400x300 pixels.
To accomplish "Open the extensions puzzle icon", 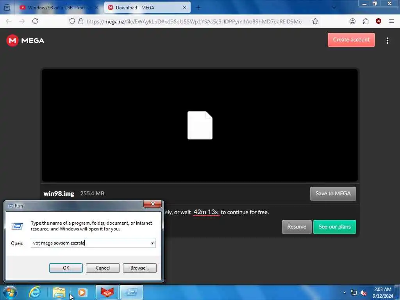I will point(366,21).
